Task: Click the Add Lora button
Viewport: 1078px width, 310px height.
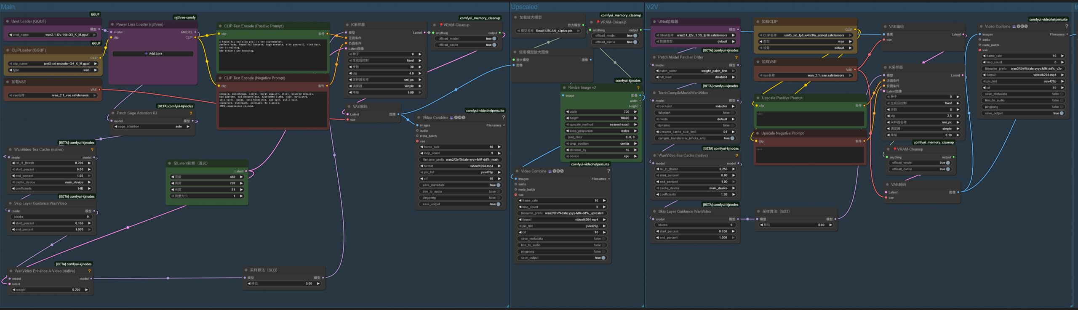Action: tap(153, 54)
